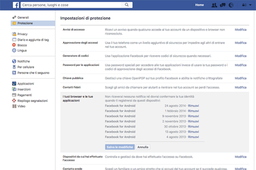Click the Inserzioni icon
256x170 pixels.
(x=14, y=89)
